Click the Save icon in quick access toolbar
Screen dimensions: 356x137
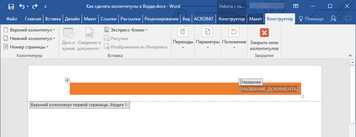(11, 6)
